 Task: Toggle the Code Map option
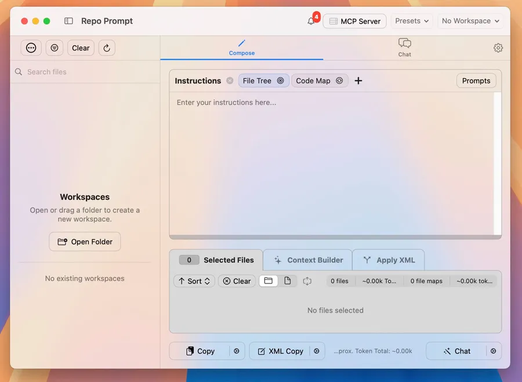[320, 81]
